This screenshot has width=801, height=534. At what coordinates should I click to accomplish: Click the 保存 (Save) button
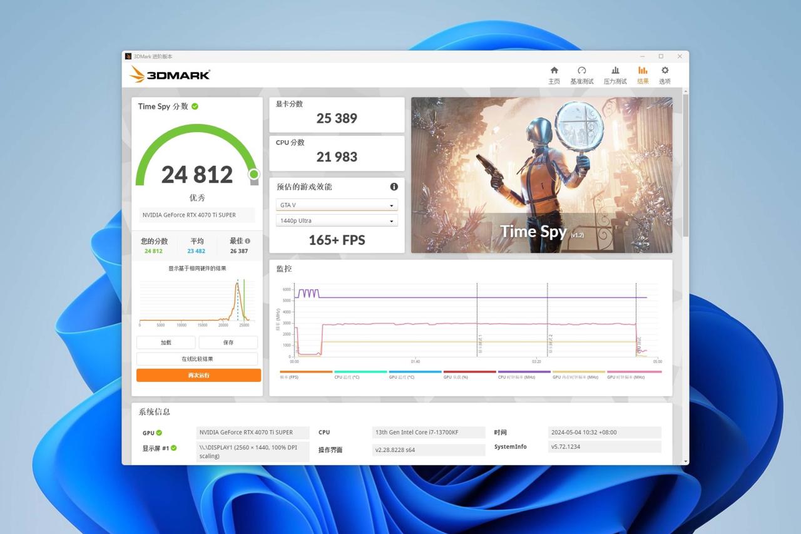pos(228,342)
